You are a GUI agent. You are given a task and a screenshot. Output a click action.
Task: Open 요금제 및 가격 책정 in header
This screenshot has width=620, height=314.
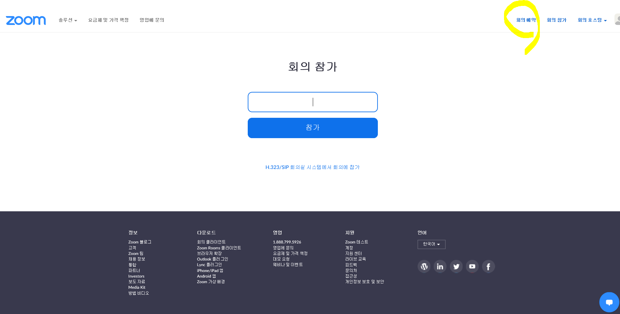[x=108, y=20]
